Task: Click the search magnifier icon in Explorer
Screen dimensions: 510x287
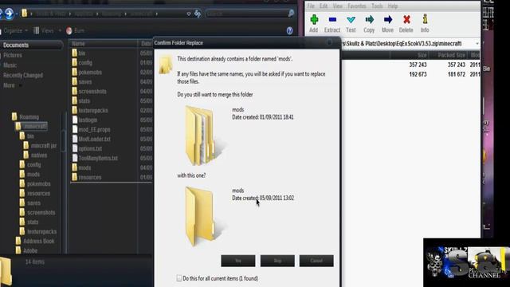Action: (x=291, y=14)
